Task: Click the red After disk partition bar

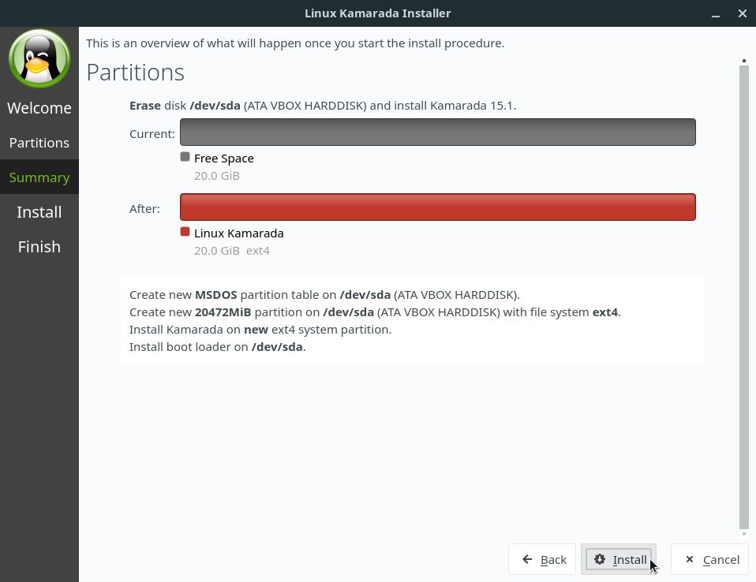Action: coord(437,207)
